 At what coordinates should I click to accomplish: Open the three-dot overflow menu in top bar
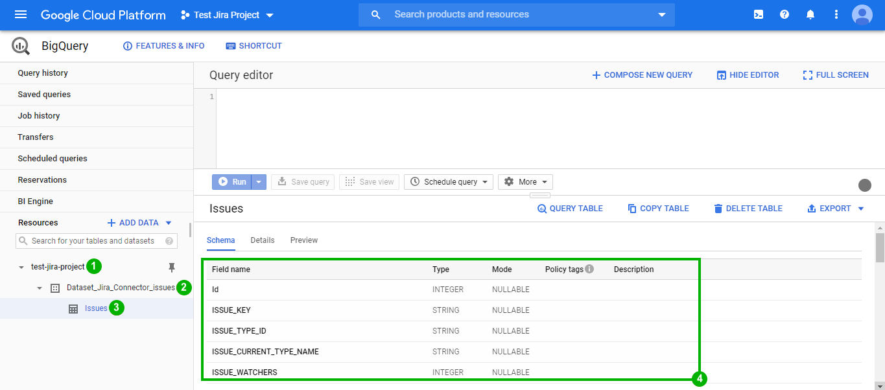coord(836,14)
